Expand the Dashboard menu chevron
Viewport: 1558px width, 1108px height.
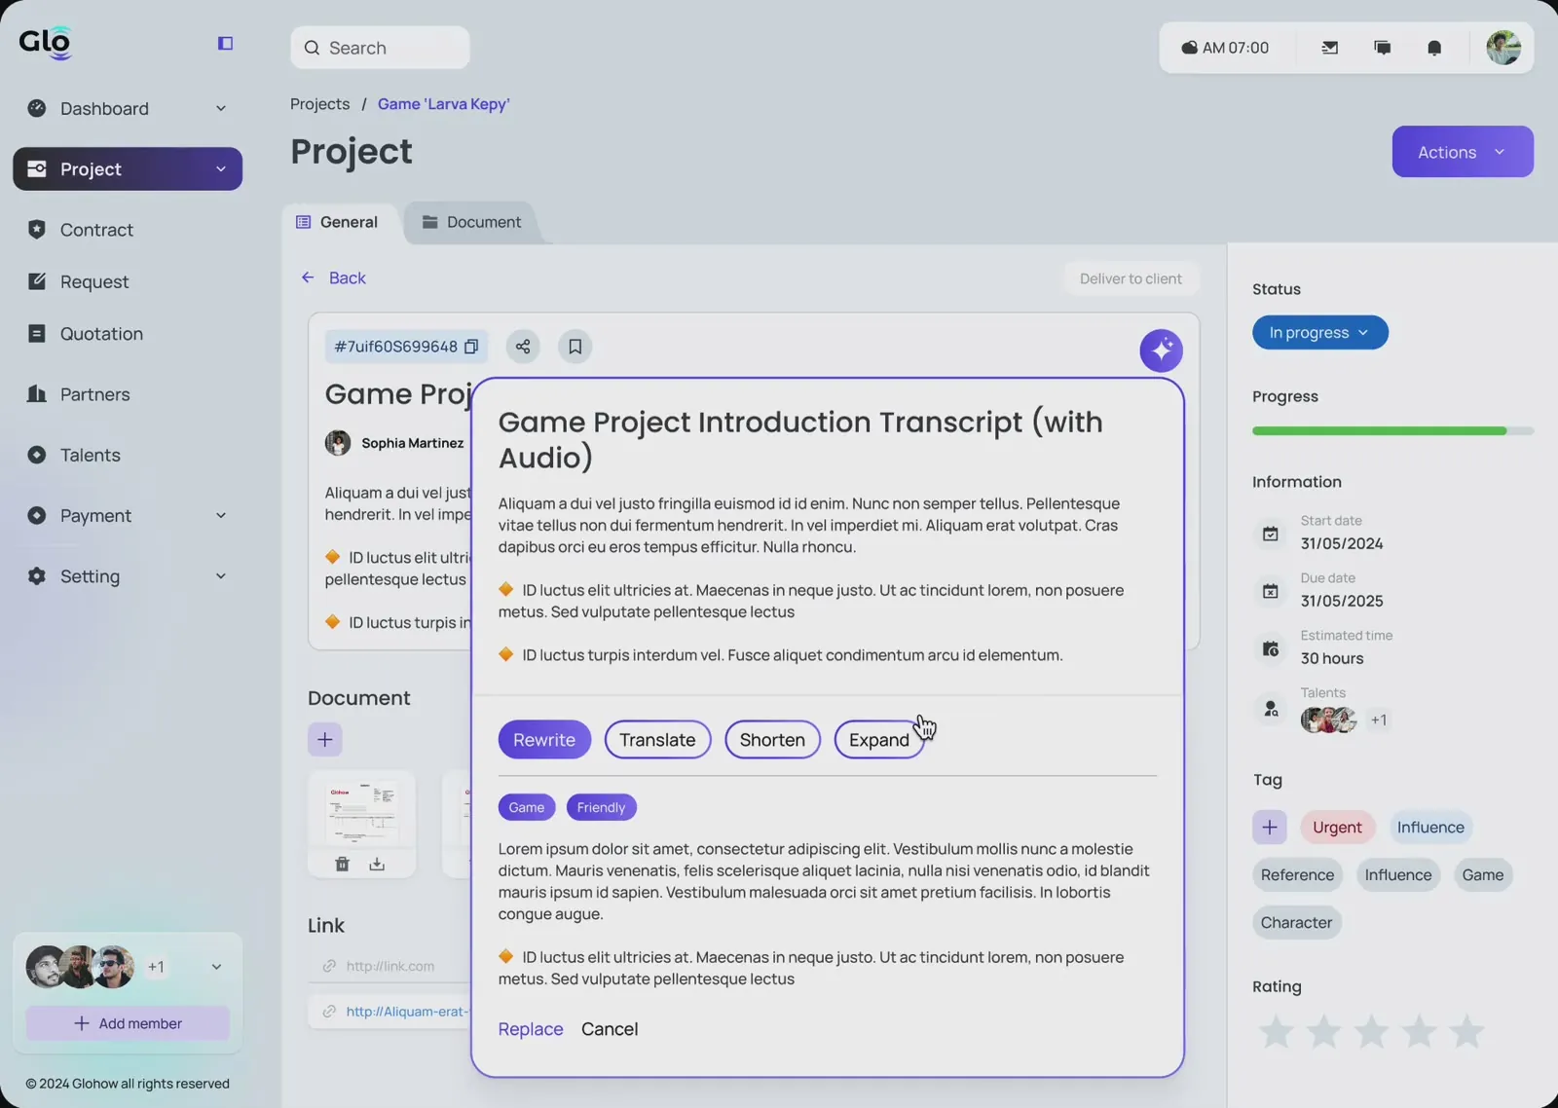point(221,108)
